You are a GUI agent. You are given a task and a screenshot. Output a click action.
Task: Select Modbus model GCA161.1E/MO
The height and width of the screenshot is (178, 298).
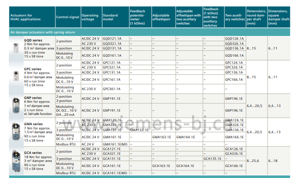tap(115, 173)
